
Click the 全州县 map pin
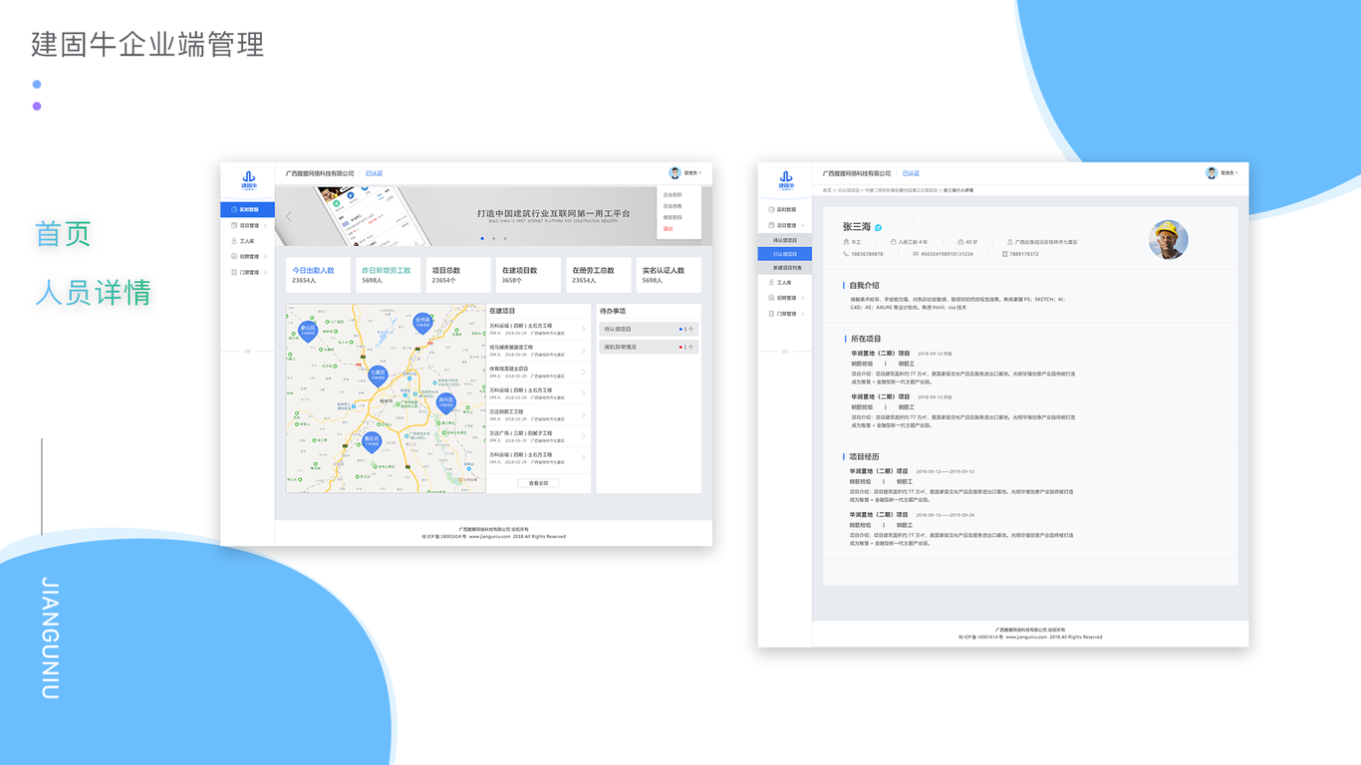422,323
